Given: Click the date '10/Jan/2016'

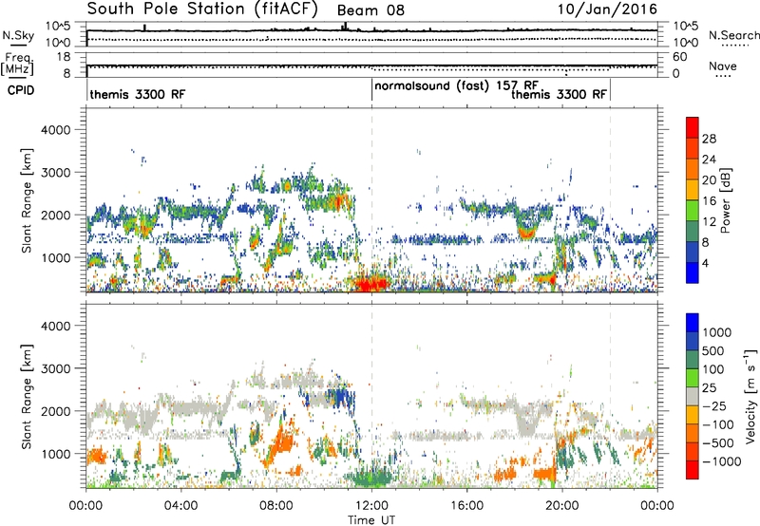Looking at the screenshot, I should [607, 9].
